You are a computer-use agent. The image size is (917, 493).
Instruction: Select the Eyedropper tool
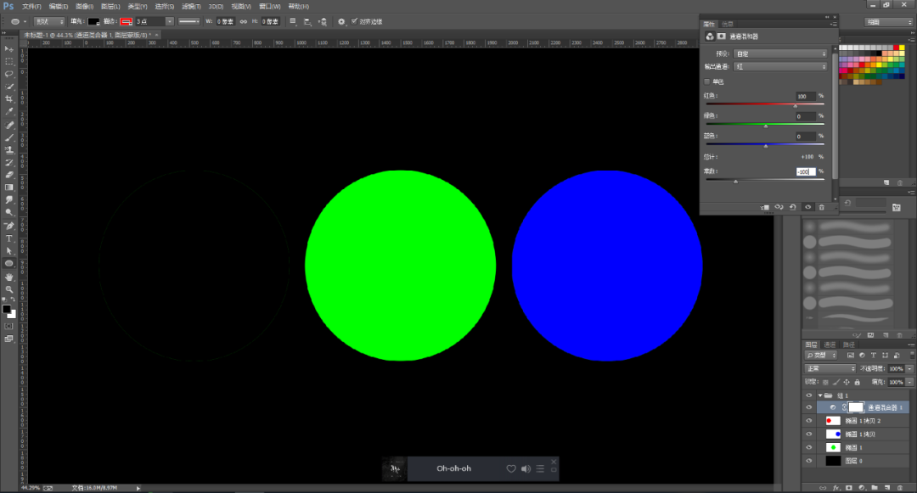point(8,111)
